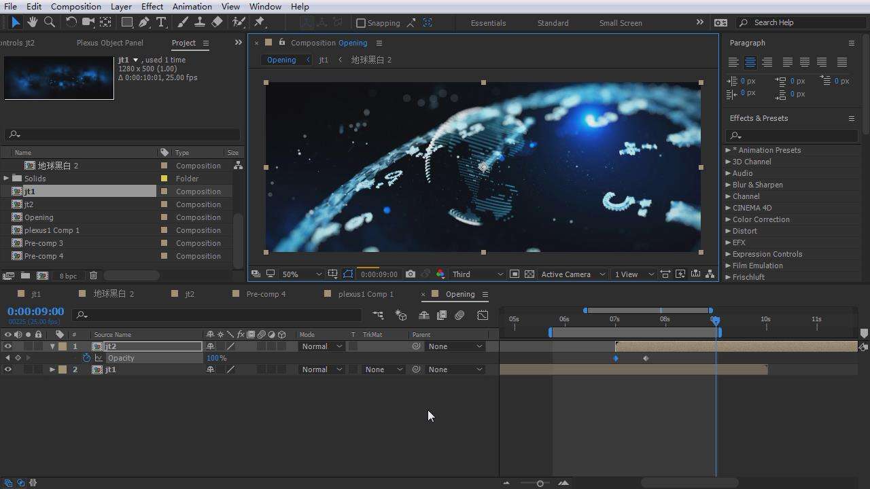Viewport: 870px width, 489px height.
Task: Hide the jt2 layer with eye icon
Action: pyautogui.click(x=8, y=346)
